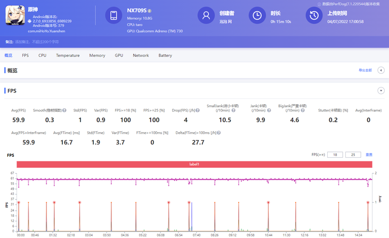The image size is (389, 238).
Task: Click the Delta(FTime) value 27.7
Action: (x=198, y=142)
